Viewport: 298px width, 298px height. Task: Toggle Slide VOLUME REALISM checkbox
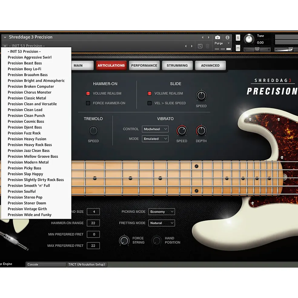point(150,93)
